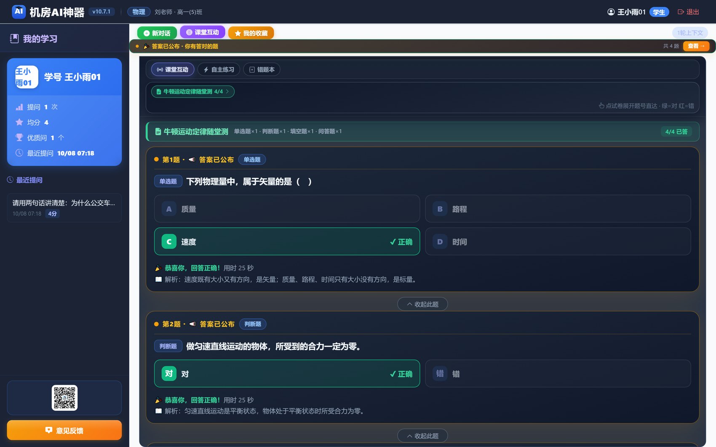Click the 学生 role badge
The width and height of the screenshot is (716, 447).
coord(659,12)
